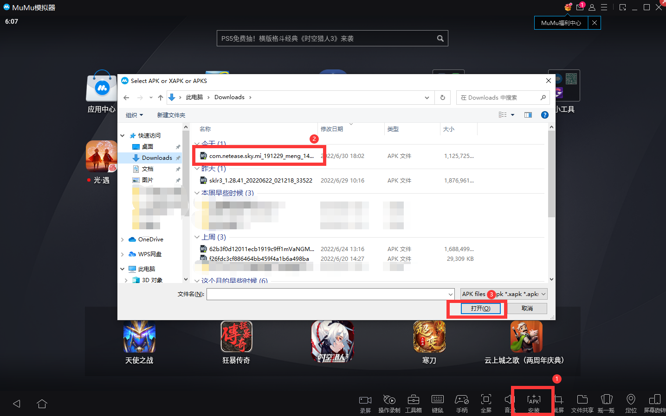Click the search magnifier in emulator search bar
Screen dimensions: 666x416
click(x=440, y=38)
